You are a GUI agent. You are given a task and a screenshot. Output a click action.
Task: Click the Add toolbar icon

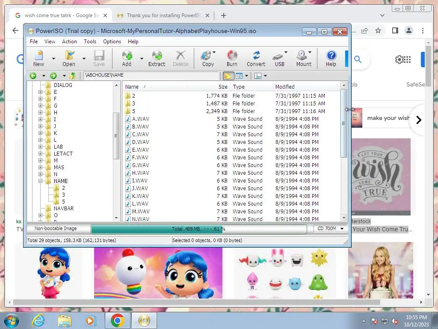tap(127, 58)
